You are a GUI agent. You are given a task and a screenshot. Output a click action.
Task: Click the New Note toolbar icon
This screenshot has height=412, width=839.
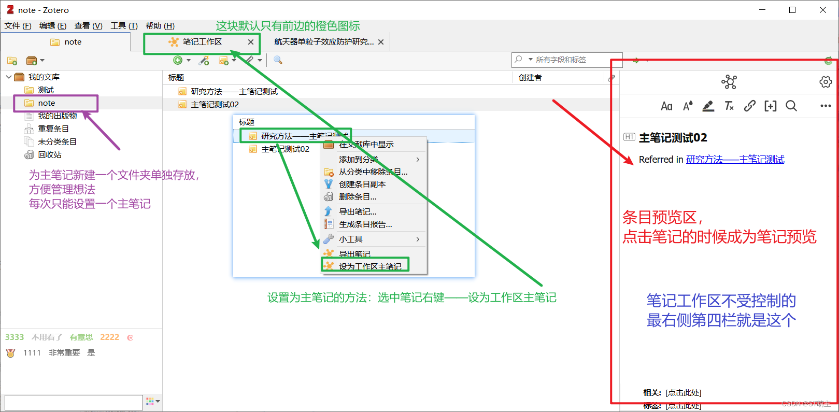click(223, 61)
